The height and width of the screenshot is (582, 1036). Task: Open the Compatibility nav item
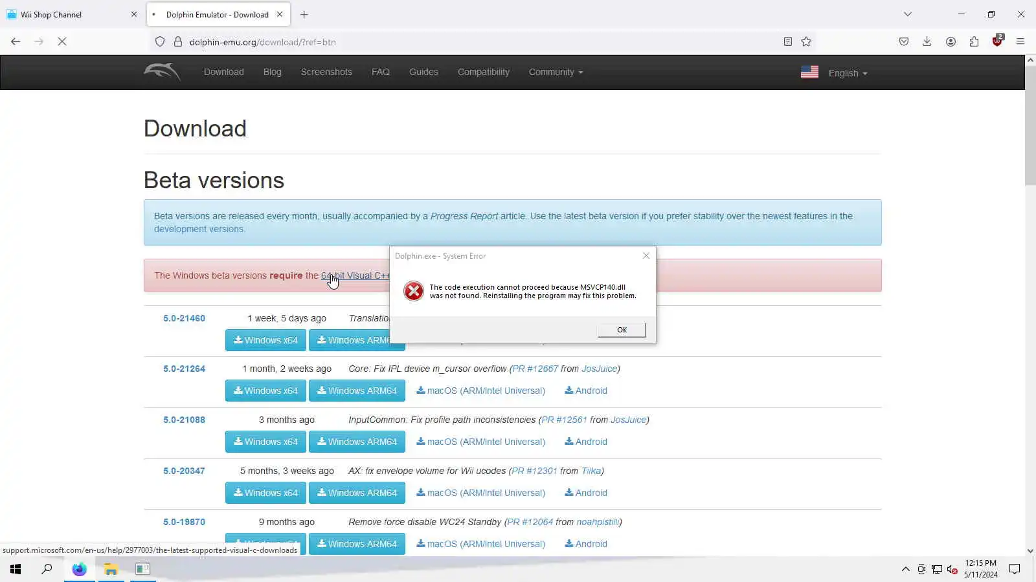click(x=484, y=72)
